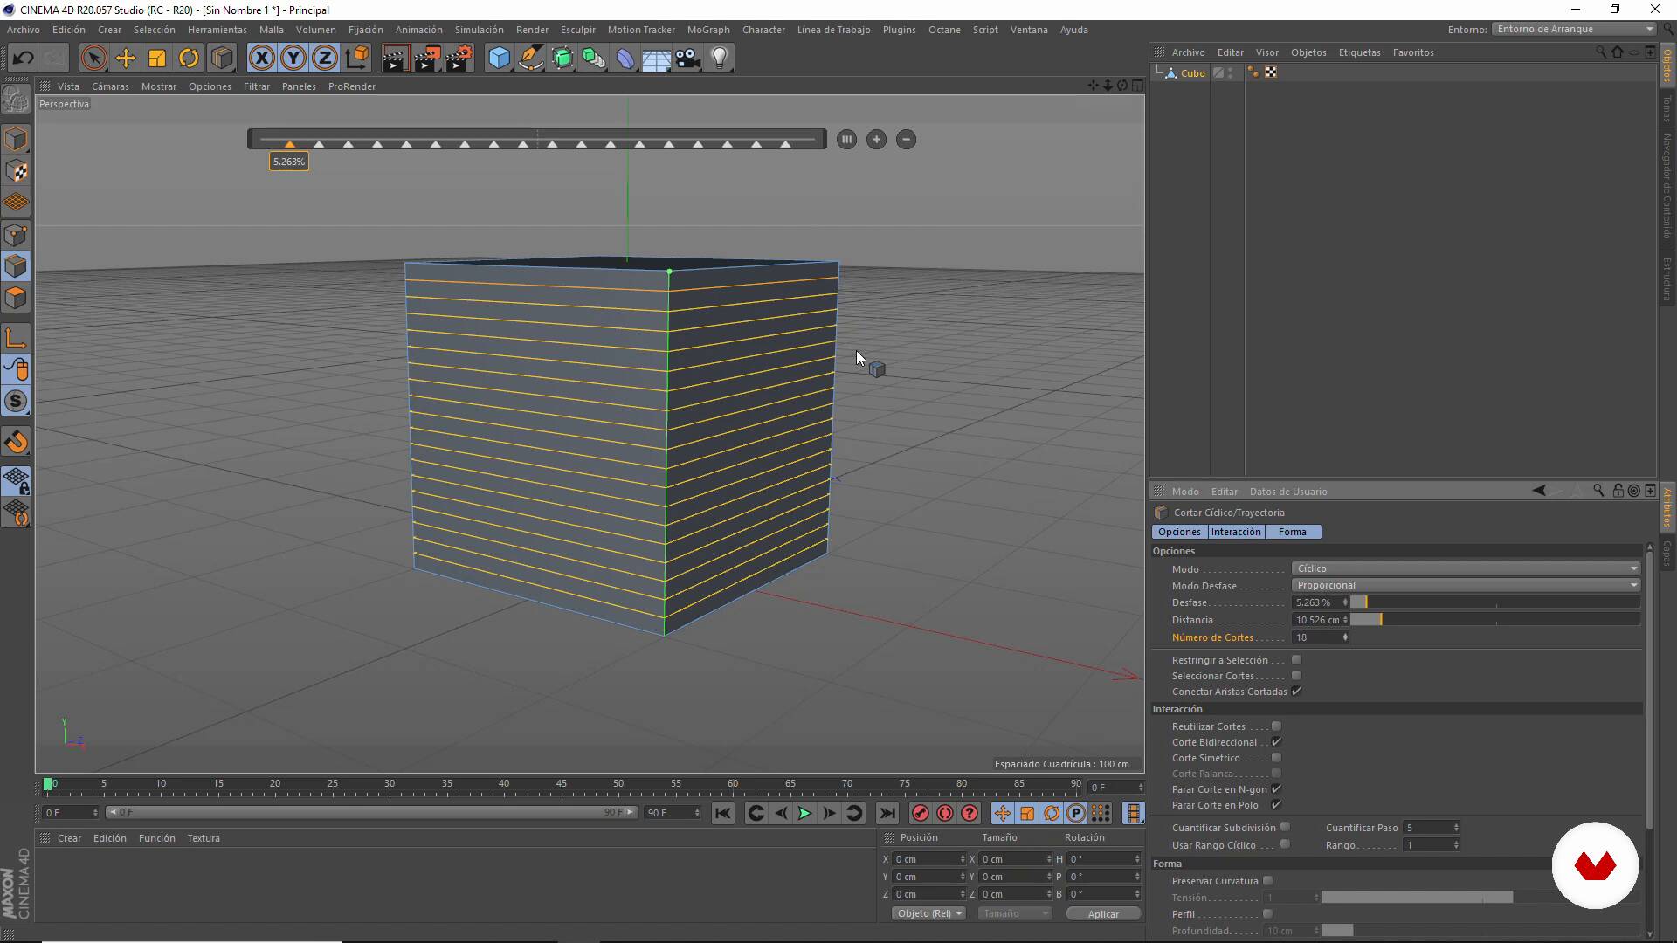1677x943 pixels.
Task: Adjust the Distancia slider
Action: click(1495, 620)
